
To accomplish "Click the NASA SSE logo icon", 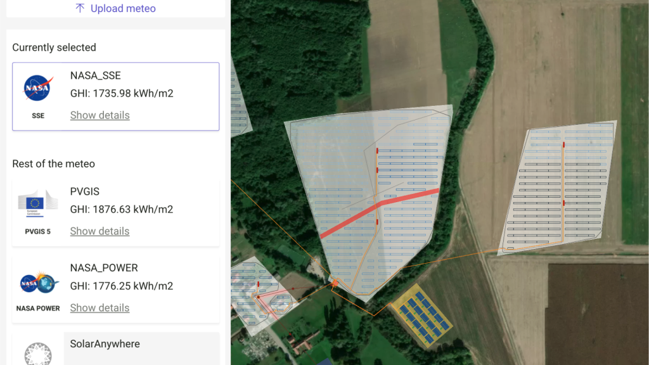I will (38, 87).
